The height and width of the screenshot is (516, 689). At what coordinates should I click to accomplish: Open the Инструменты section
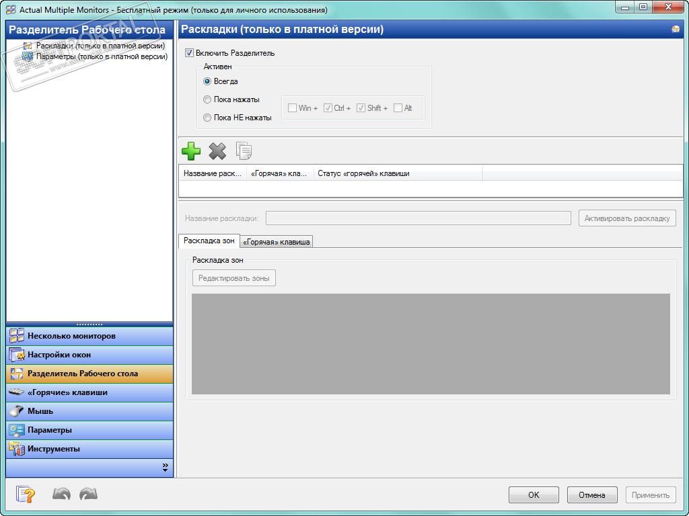[x=89, y=449]
